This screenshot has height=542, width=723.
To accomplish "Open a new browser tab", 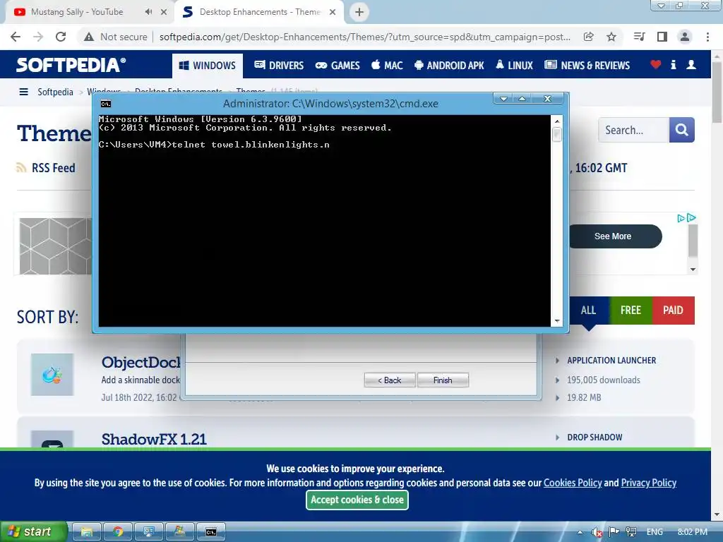I will pos(359,12).
